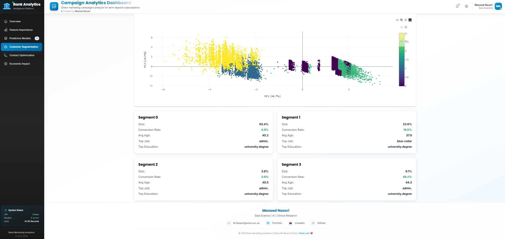Open the Portfolio link in footer
This screenshot has width=505, height=239.
pyautogui.click(x=275, y=223)
